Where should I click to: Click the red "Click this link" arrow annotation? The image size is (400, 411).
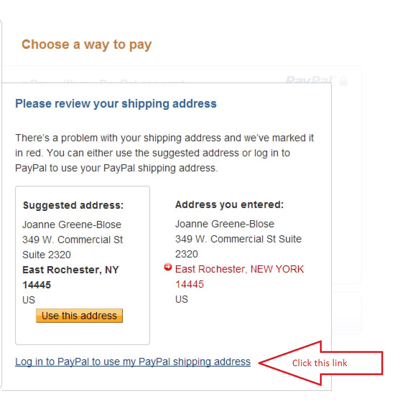point(320,363)
